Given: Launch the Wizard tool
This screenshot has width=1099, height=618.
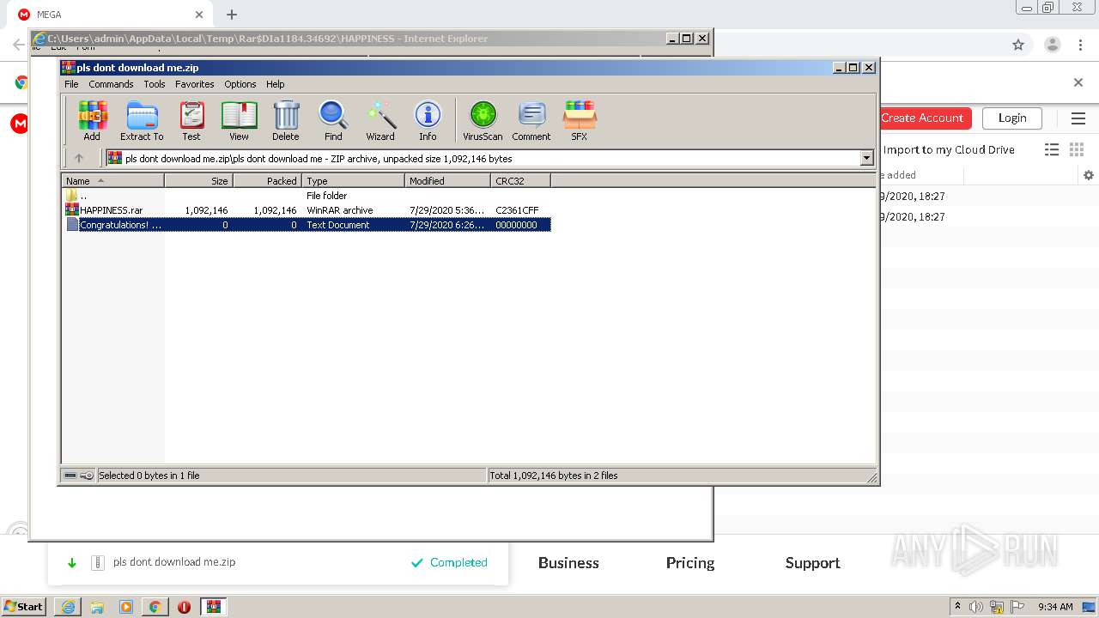Looking at the screenshot, I should click(380, 120).
